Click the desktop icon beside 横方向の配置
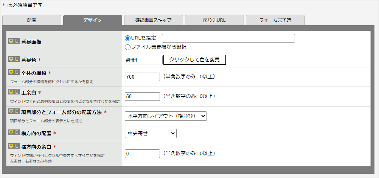 tap(11, 132)
